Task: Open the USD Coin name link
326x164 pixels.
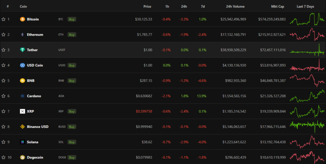Action: (35, 66)
